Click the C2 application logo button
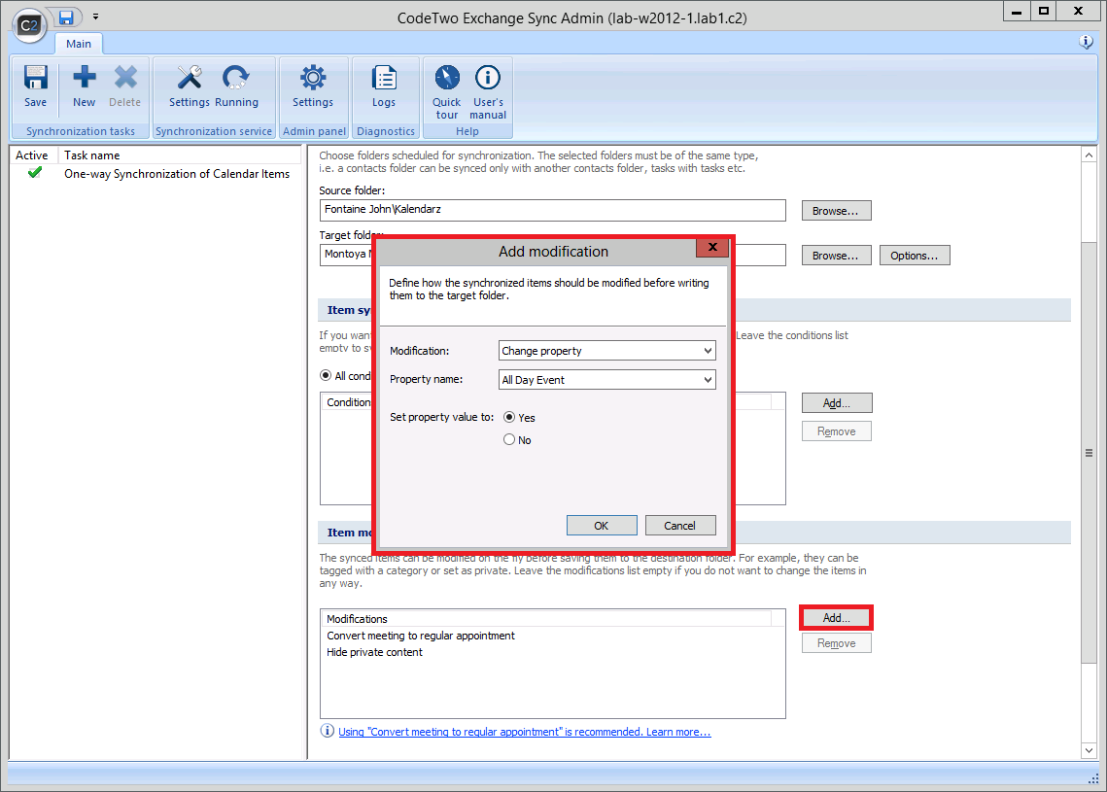The image size is (1107, 792). tap(29, 25)
